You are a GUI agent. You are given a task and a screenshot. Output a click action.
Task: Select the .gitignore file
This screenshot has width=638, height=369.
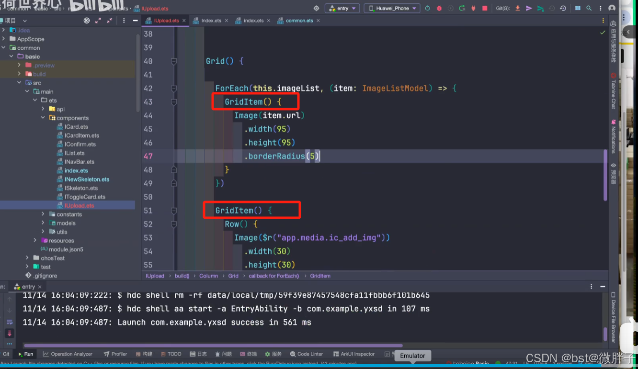[45, 276]
